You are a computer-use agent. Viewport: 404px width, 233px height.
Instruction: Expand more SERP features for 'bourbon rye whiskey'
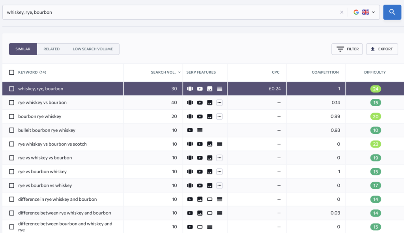pos(219,116)
